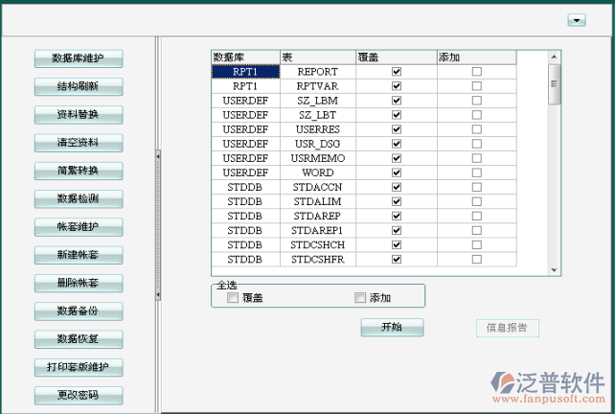The image size is (615, 414).
Task: Click the table scrollbar down arrow
Action: coord(553,271)
